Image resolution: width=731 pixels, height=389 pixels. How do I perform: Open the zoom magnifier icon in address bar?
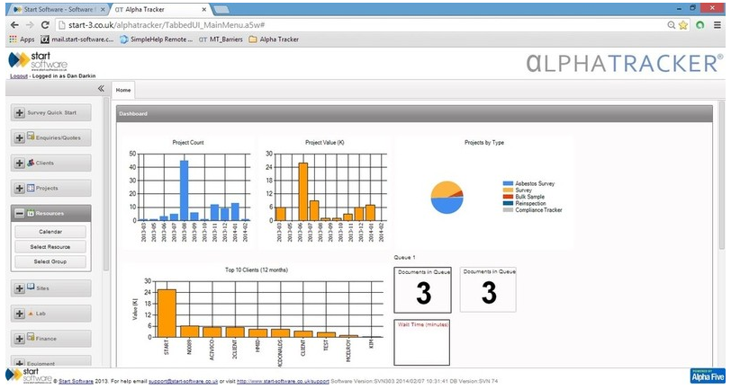(672, 25)
